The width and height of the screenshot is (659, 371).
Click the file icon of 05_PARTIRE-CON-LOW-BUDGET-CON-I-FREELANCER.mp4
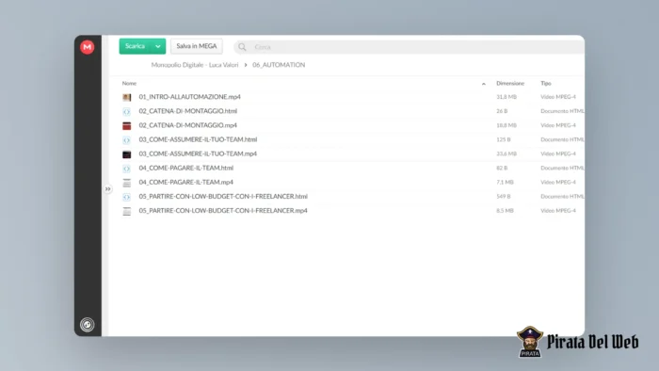126,211
